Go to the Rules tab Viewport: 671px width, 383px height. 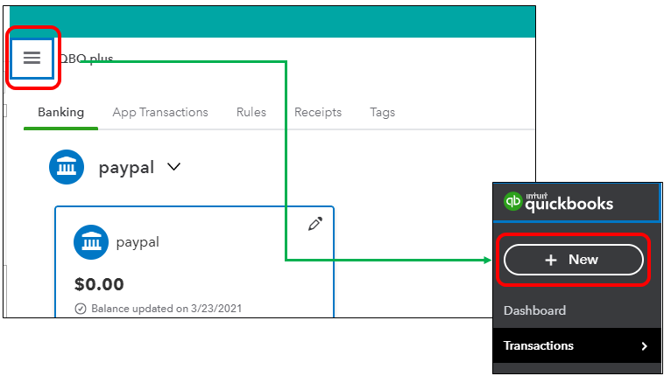point(251,112)
